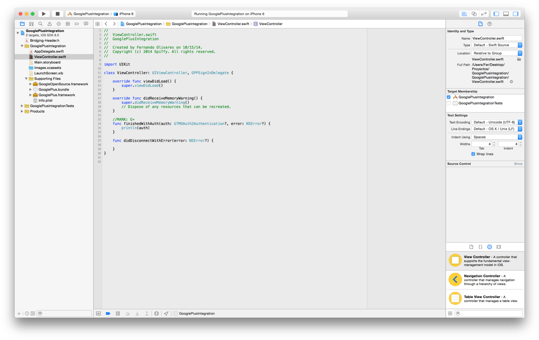Open the Code Snippet library

pyautogui.click(x=481, y=247)
